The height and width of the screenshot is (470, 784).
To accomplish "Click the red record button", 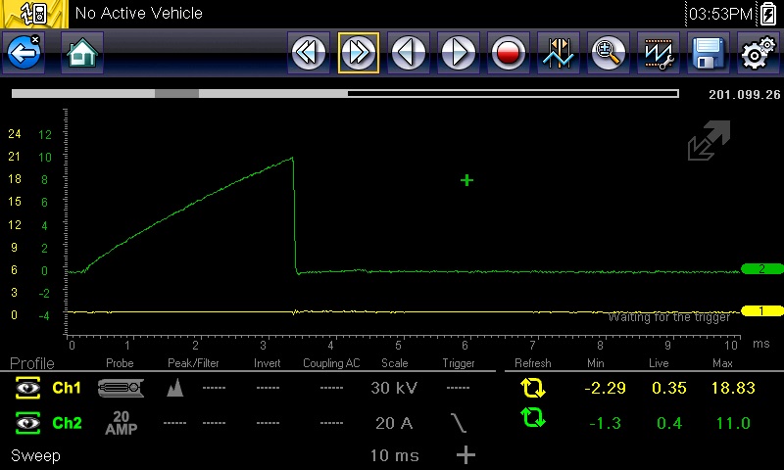I will coord(508,53).
